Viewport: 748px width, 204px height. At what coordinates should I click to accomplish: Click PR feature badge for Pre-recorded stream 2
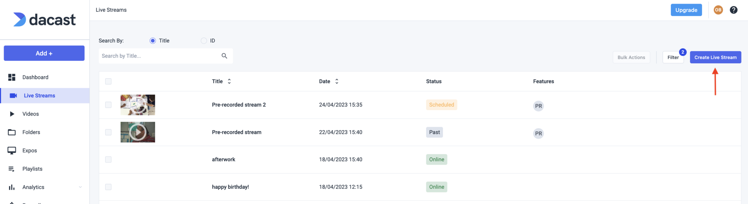click(x=538, y=106)
